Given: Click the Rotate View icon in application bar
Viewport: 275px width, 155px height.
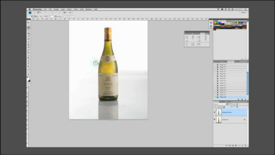Looking at the screenshot, I should pyautogui.click(x=59, y=12).
